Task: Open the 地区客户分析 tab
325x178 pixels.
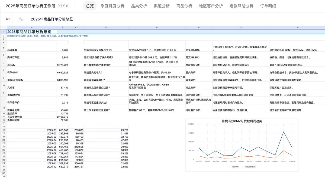Action: (x=211, y=6)
